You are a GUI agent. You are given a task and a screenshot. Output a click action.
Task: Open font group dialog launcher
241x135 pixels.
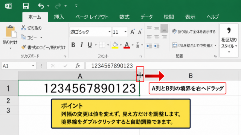click(141, 56)
